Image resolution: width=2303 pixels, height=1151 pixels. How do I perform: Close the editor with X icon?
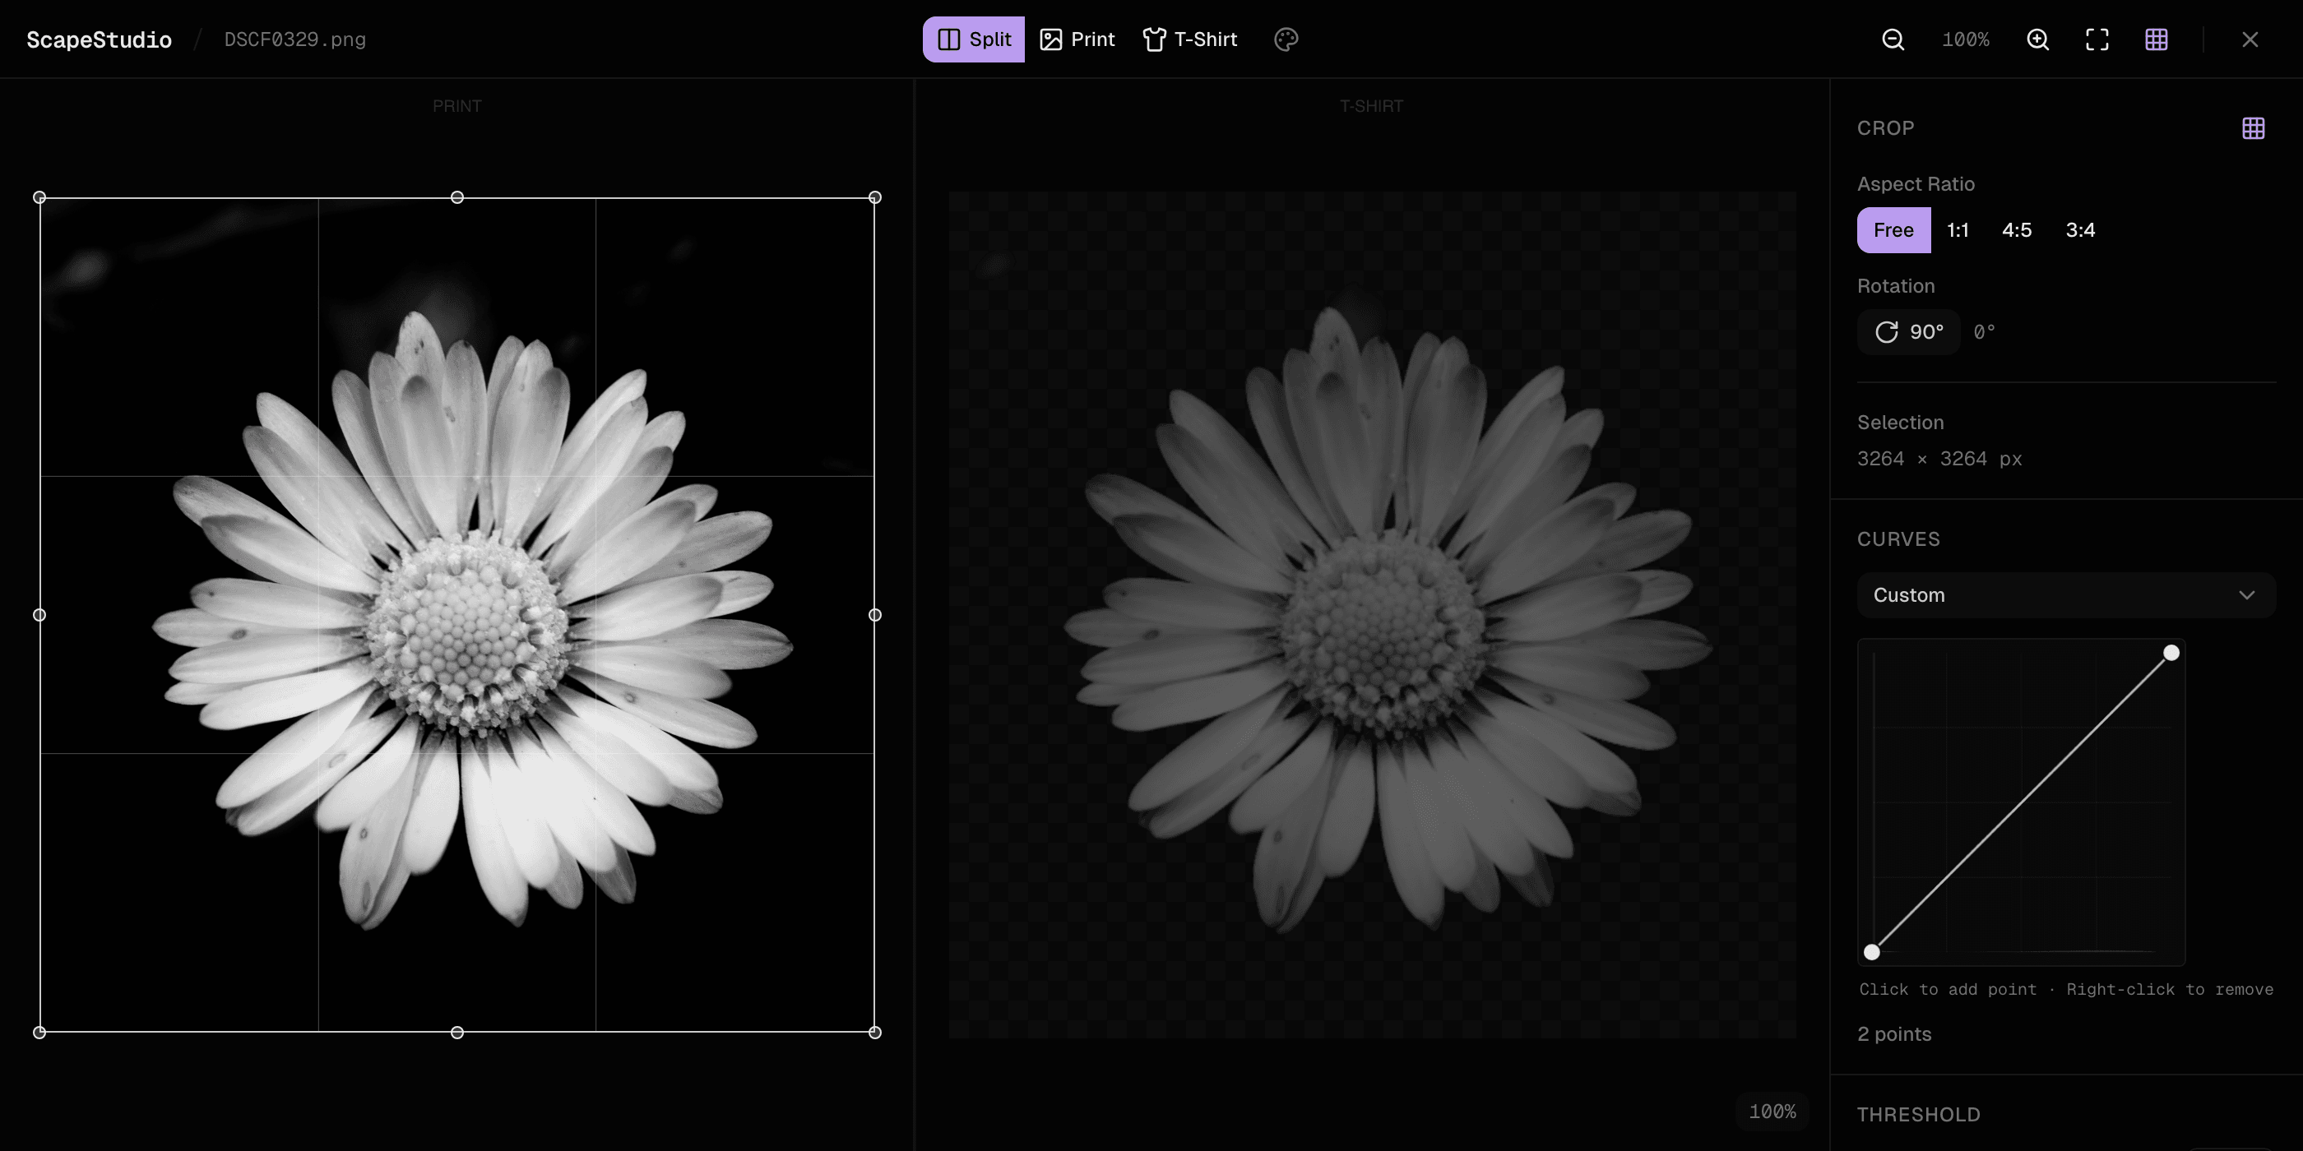(x=2250, y=39)
